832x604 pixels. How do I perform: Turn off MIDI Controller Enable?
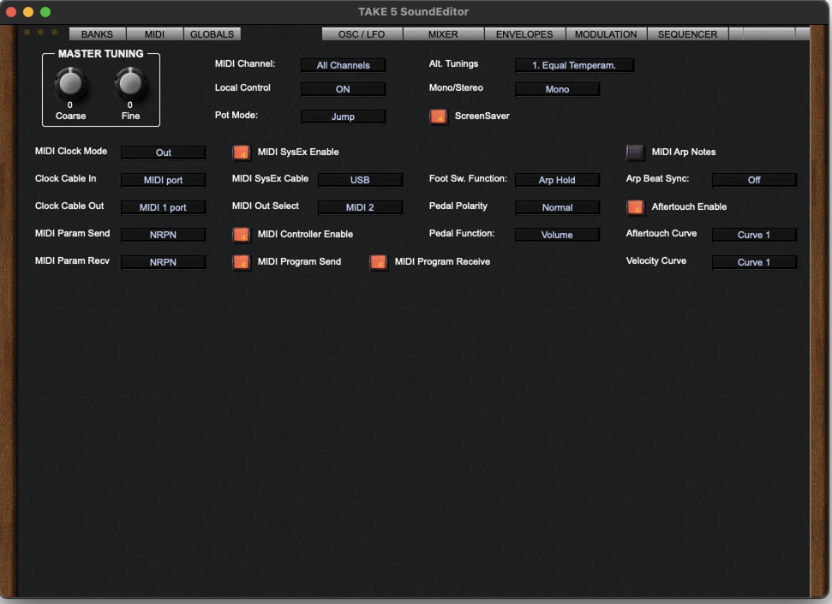241,235
